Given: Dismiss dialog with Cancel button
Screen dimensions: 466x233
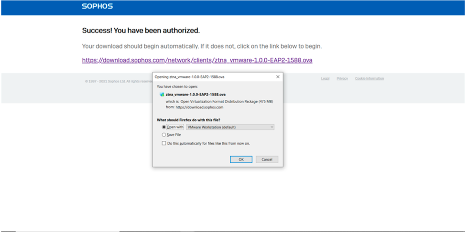Looking at the screenshot, I should 267,159.
